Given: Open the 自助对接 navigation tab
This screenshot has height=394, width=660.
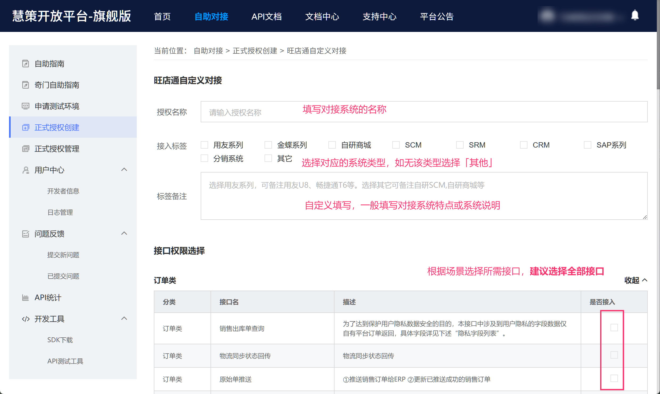Looking at the screenshot, I should pos(211,16).
